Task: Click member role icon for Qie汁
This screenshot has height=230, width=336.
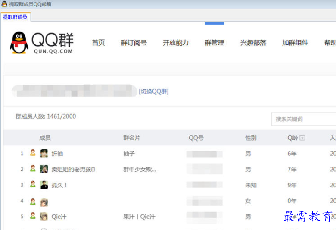Action: 33,216
